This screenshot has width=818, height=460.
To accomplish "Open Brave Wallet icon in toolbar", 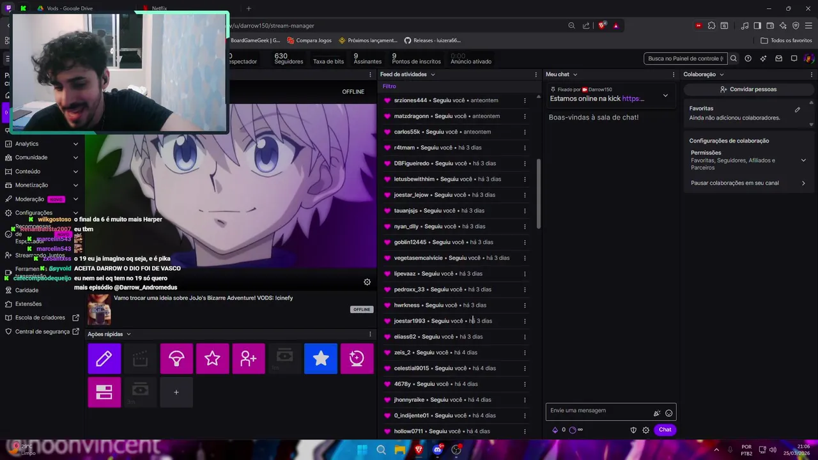I will click(x=770, y=26).
